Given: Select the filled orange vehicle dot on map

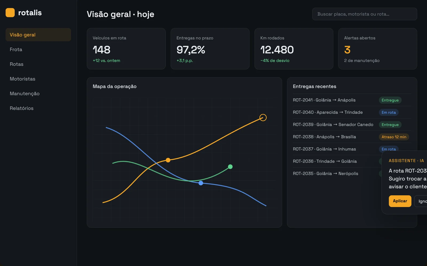Looking at the screenshot, I should click(x=168, y=160).
